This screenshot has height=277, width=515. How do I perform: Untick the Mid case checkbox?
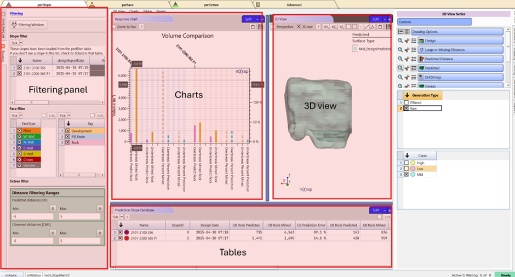[407, 175]
